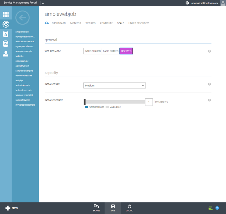The width and height of the screenshot is (226, 214).
Task: Click the SIMPLEWEBJOB legend label
Action: 97,107
